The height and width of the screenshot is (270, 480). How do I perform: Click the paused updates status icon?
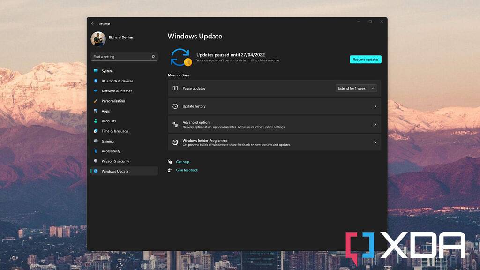pyautogui.click(x=180, y=57)
